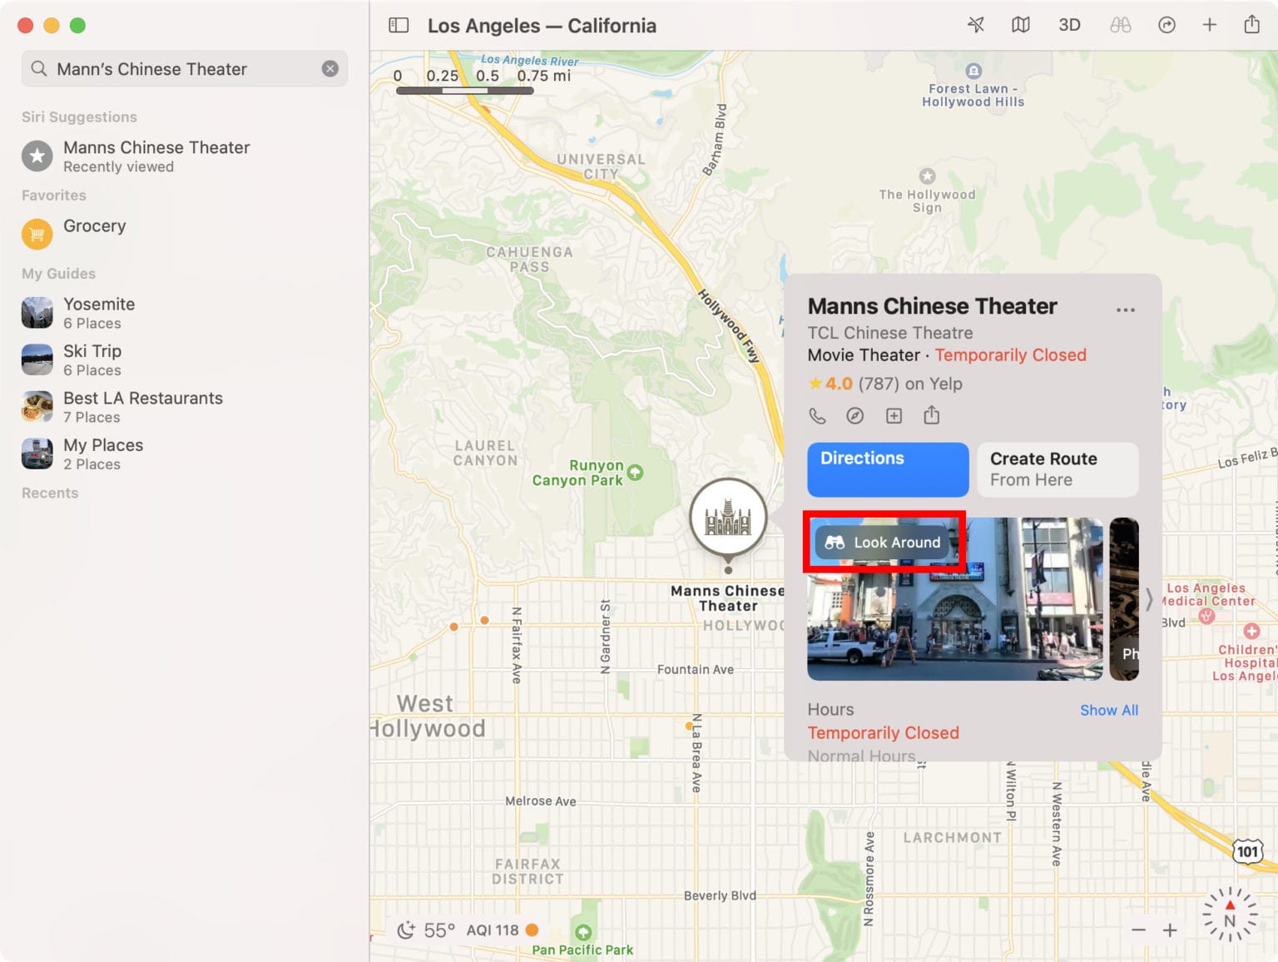Call the theater using phone icon
This screenshot has width=1278, height=962.
817,415
